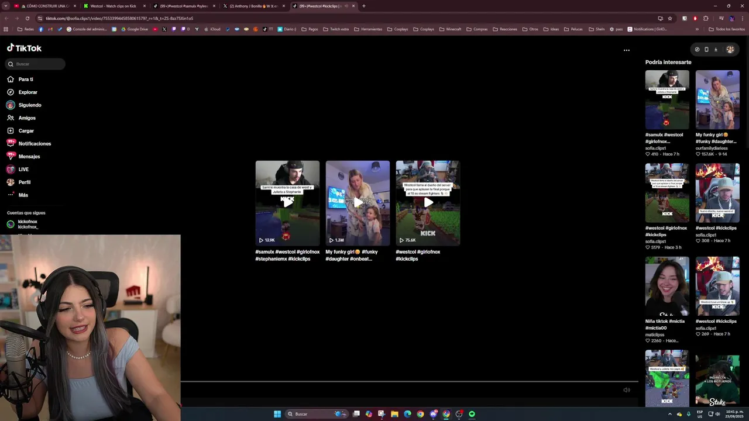Toggle the video player volume icon
This screenshot has width=749, height=421.
point(627,390)
